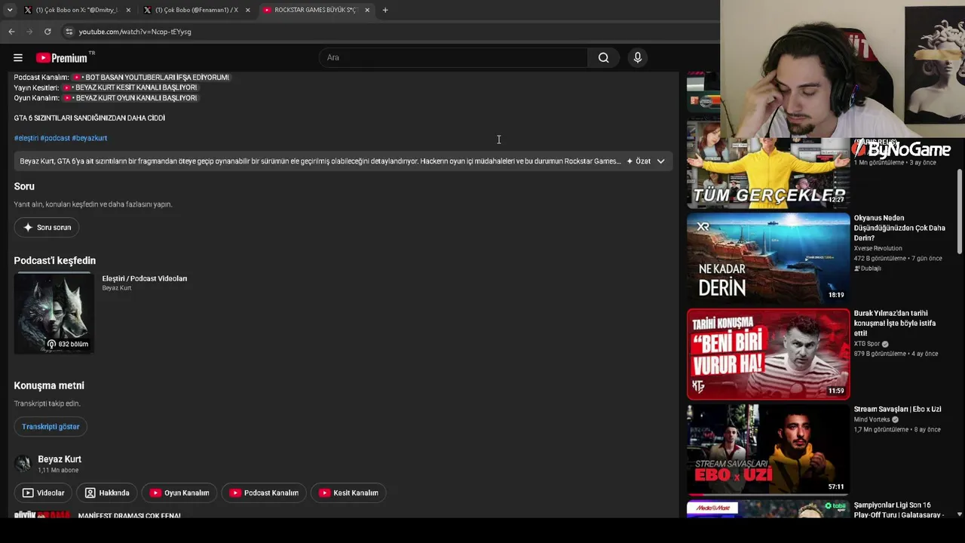Start voice search with the microphone
Image resolution: width=965 pixels, height=543 pixels.
[x=638, y=58]
